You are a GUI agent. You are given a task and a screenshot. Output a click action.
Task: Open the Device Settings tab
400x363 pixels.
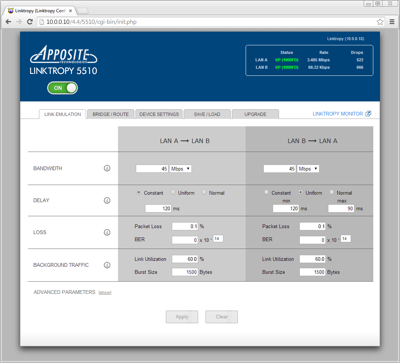coord(159,114)
